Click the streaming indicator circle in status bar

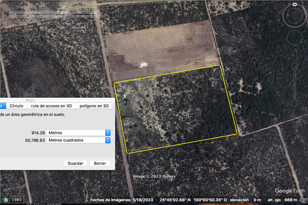pos(303,200)
